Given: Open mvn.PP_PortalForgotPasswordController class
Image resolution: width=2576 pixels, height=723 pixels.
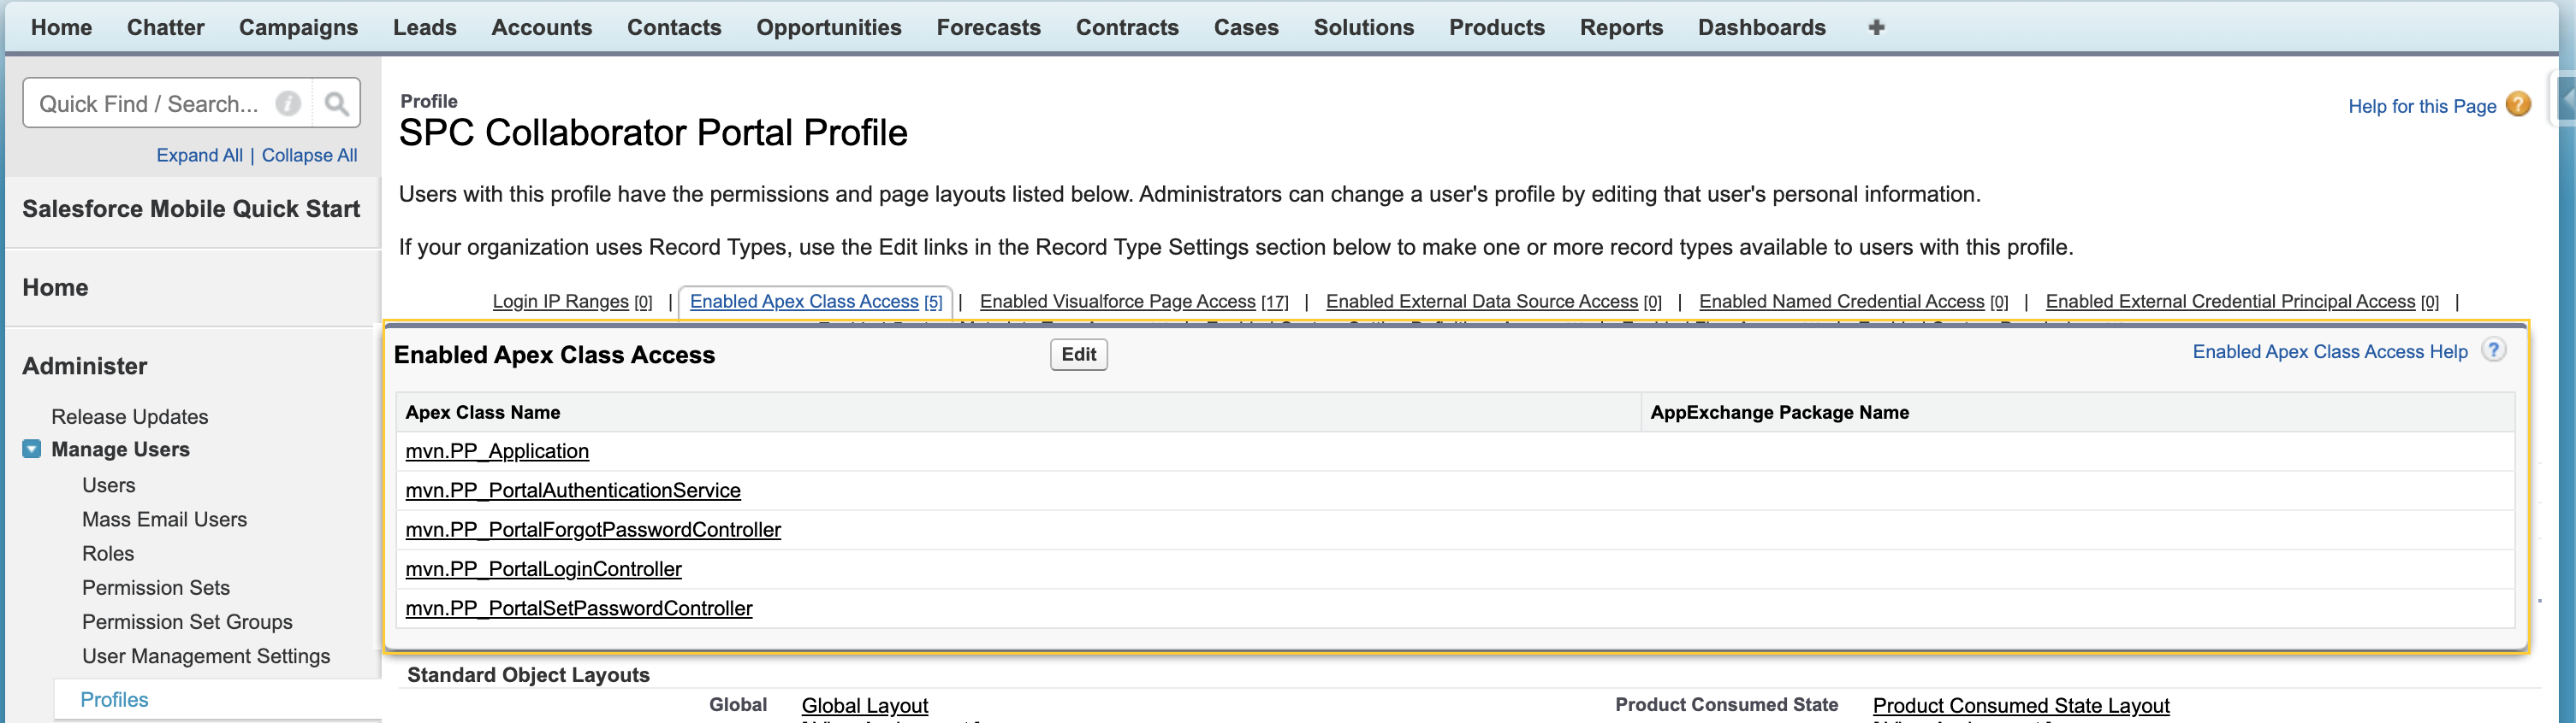Looking at the screenshot, I should pos(593,529).
